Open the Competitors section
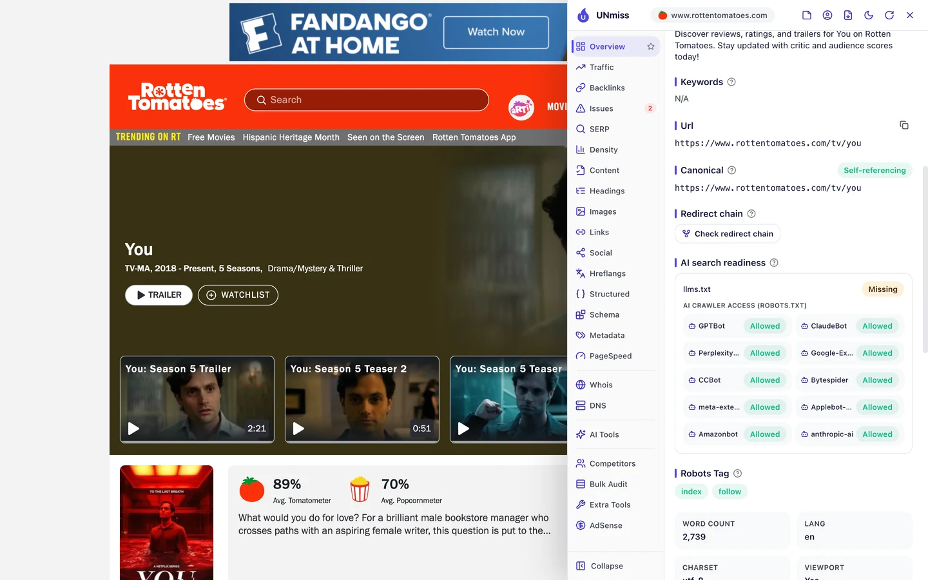 pyautogui.click(x=615, y=463)
